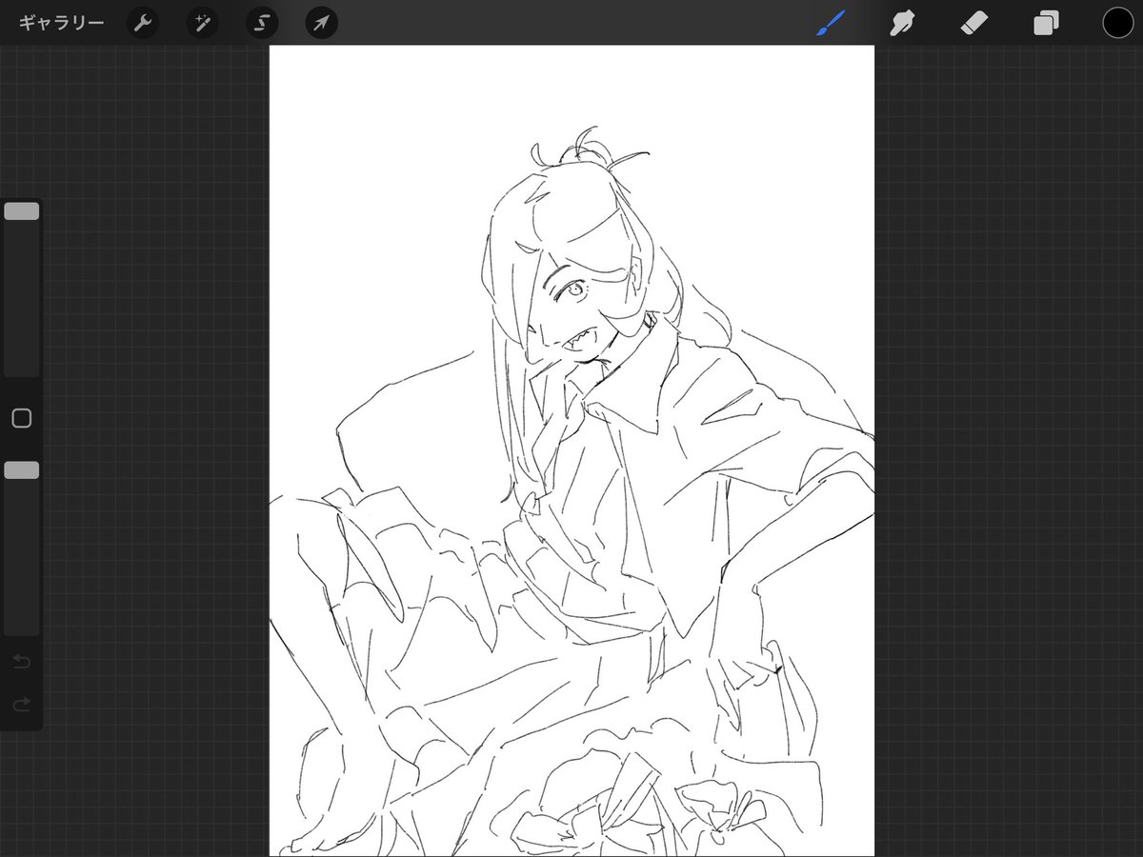The width and height of the screenshot is (1143, 857).
Task: Select the Smudge tool
Action: (x=902, y=23)
